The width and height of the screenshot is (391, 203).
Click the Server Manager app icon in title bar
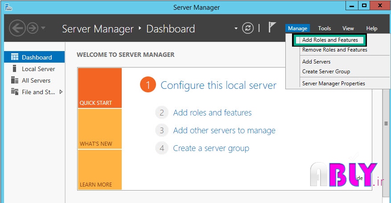(x=8, y=7)
